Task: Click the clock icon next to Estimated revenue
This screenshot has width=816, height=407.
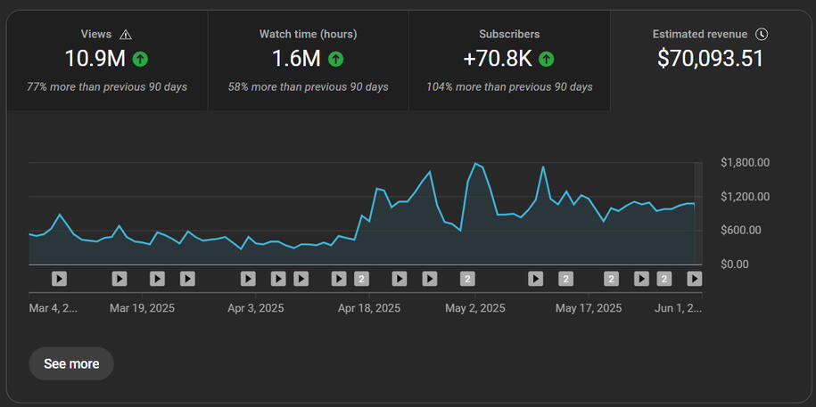Action: click(761, 35)
